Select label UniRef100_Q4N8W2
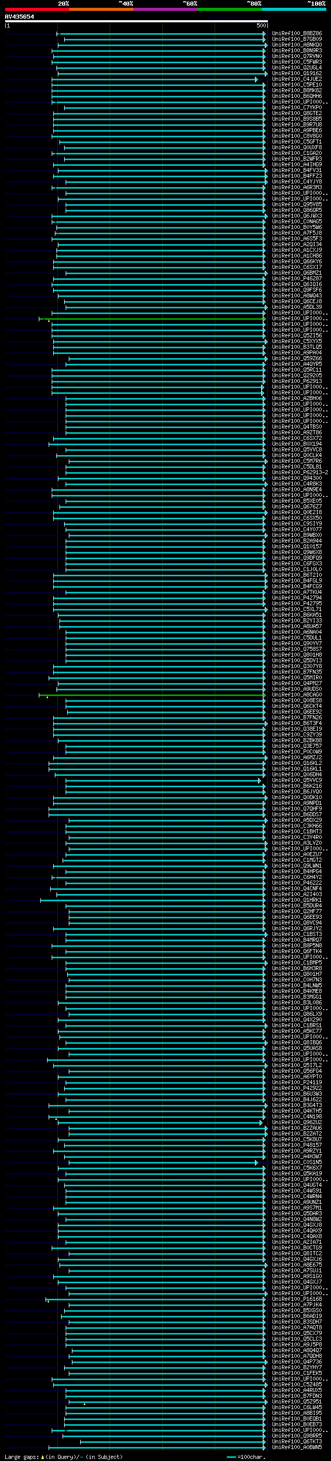Image resolution: width=331 pixels, height=1461 pixels. (x=297, y=1219)
